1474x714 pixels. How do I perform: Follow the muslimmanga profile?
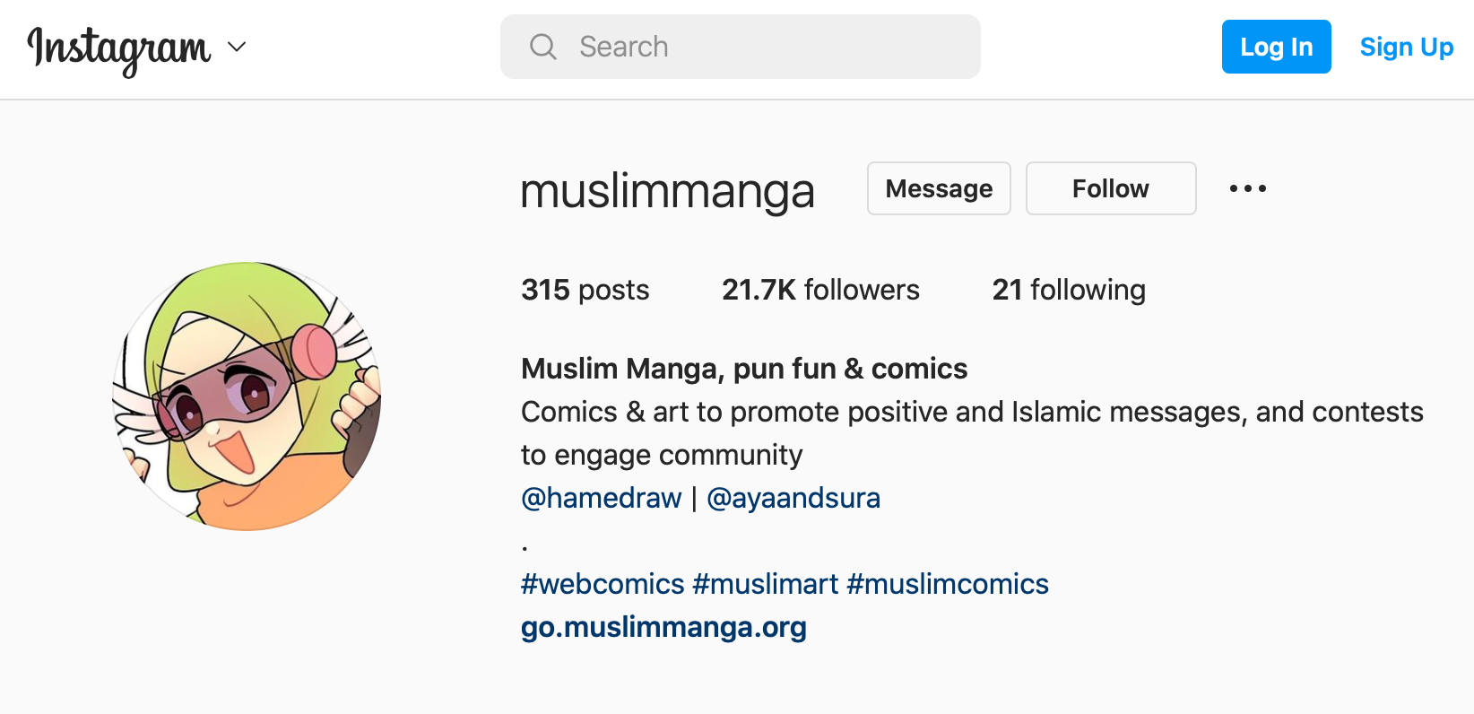tap(1111, 188)
